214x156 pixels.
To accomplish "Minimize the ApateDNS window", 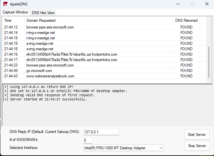I will pyautogui.click(x=178, y=4).
